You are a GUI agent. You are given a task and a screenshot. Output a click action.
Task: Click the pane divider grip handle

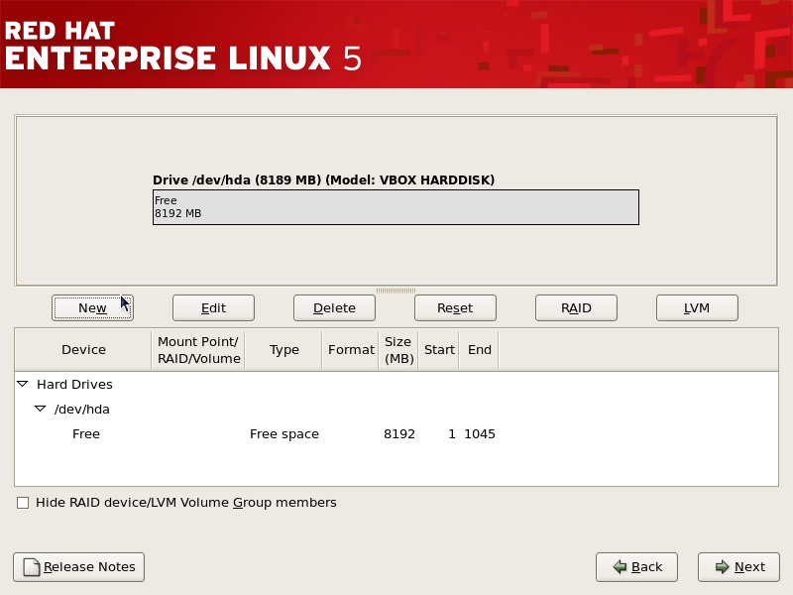[x=396, y=291]
